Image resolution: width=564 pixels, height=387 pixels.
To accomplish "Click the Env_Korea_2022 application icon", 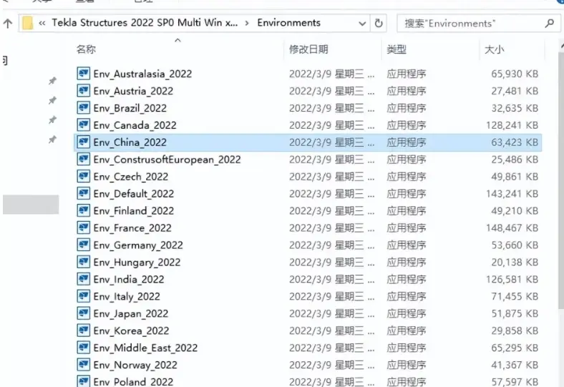I will click(x=84, y=330).
